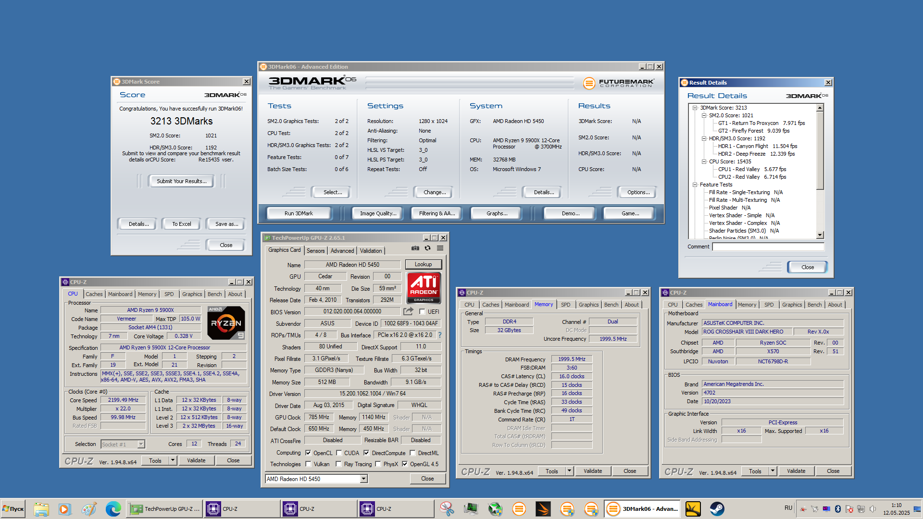Switch to the Sensors tab in GPU-Z
Viewport: 923px width, 519px height.
tap(316, 250)
